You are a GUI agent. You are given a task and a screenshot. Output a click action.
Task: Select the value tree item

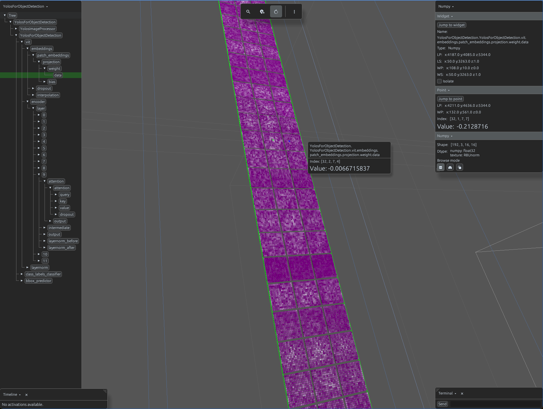coord(64,208)
